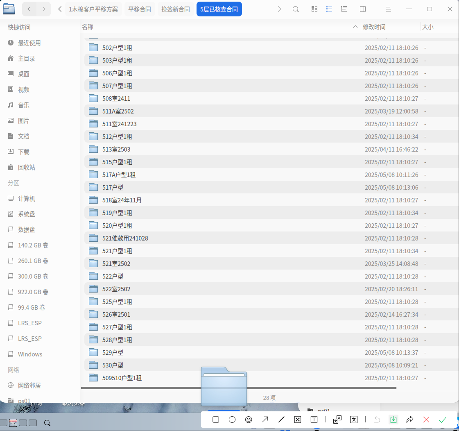Open the screenshot translate tool
Viewport: 459px width, 431px height.
pos(337,420)
